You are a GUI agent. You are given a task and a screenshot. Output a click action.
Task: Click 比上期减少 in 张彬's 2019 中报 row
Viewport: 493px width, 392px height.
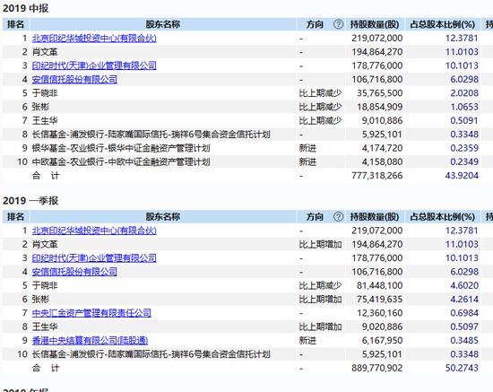click(320, 107)
